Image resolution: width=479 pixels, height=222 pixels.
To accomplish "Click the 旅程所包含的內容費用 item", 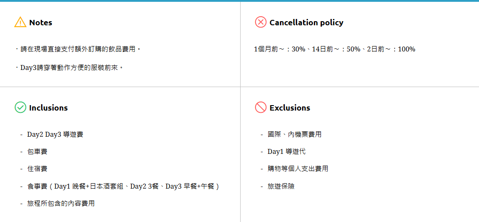I will pyautogui.click(x=61, y=203).
